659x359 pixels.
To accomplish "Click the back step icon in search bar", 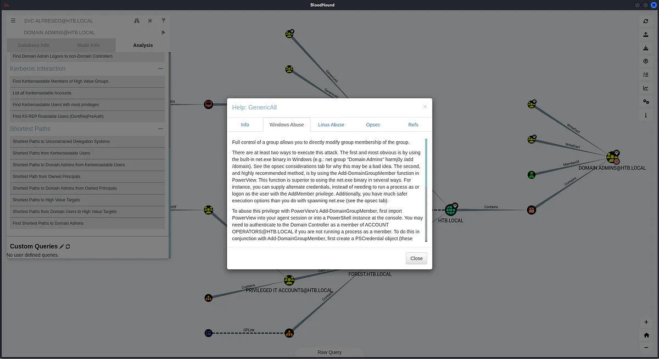I will 150,20.
